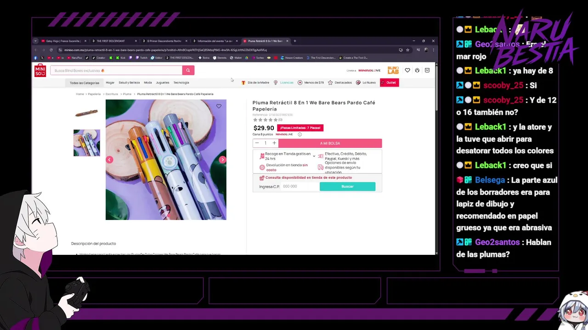Image resolution: width=588 pixels, height=330 pixels.
Task: Decrease quantity with minus button
Action: pyautogui.click(x=257, y=143)
